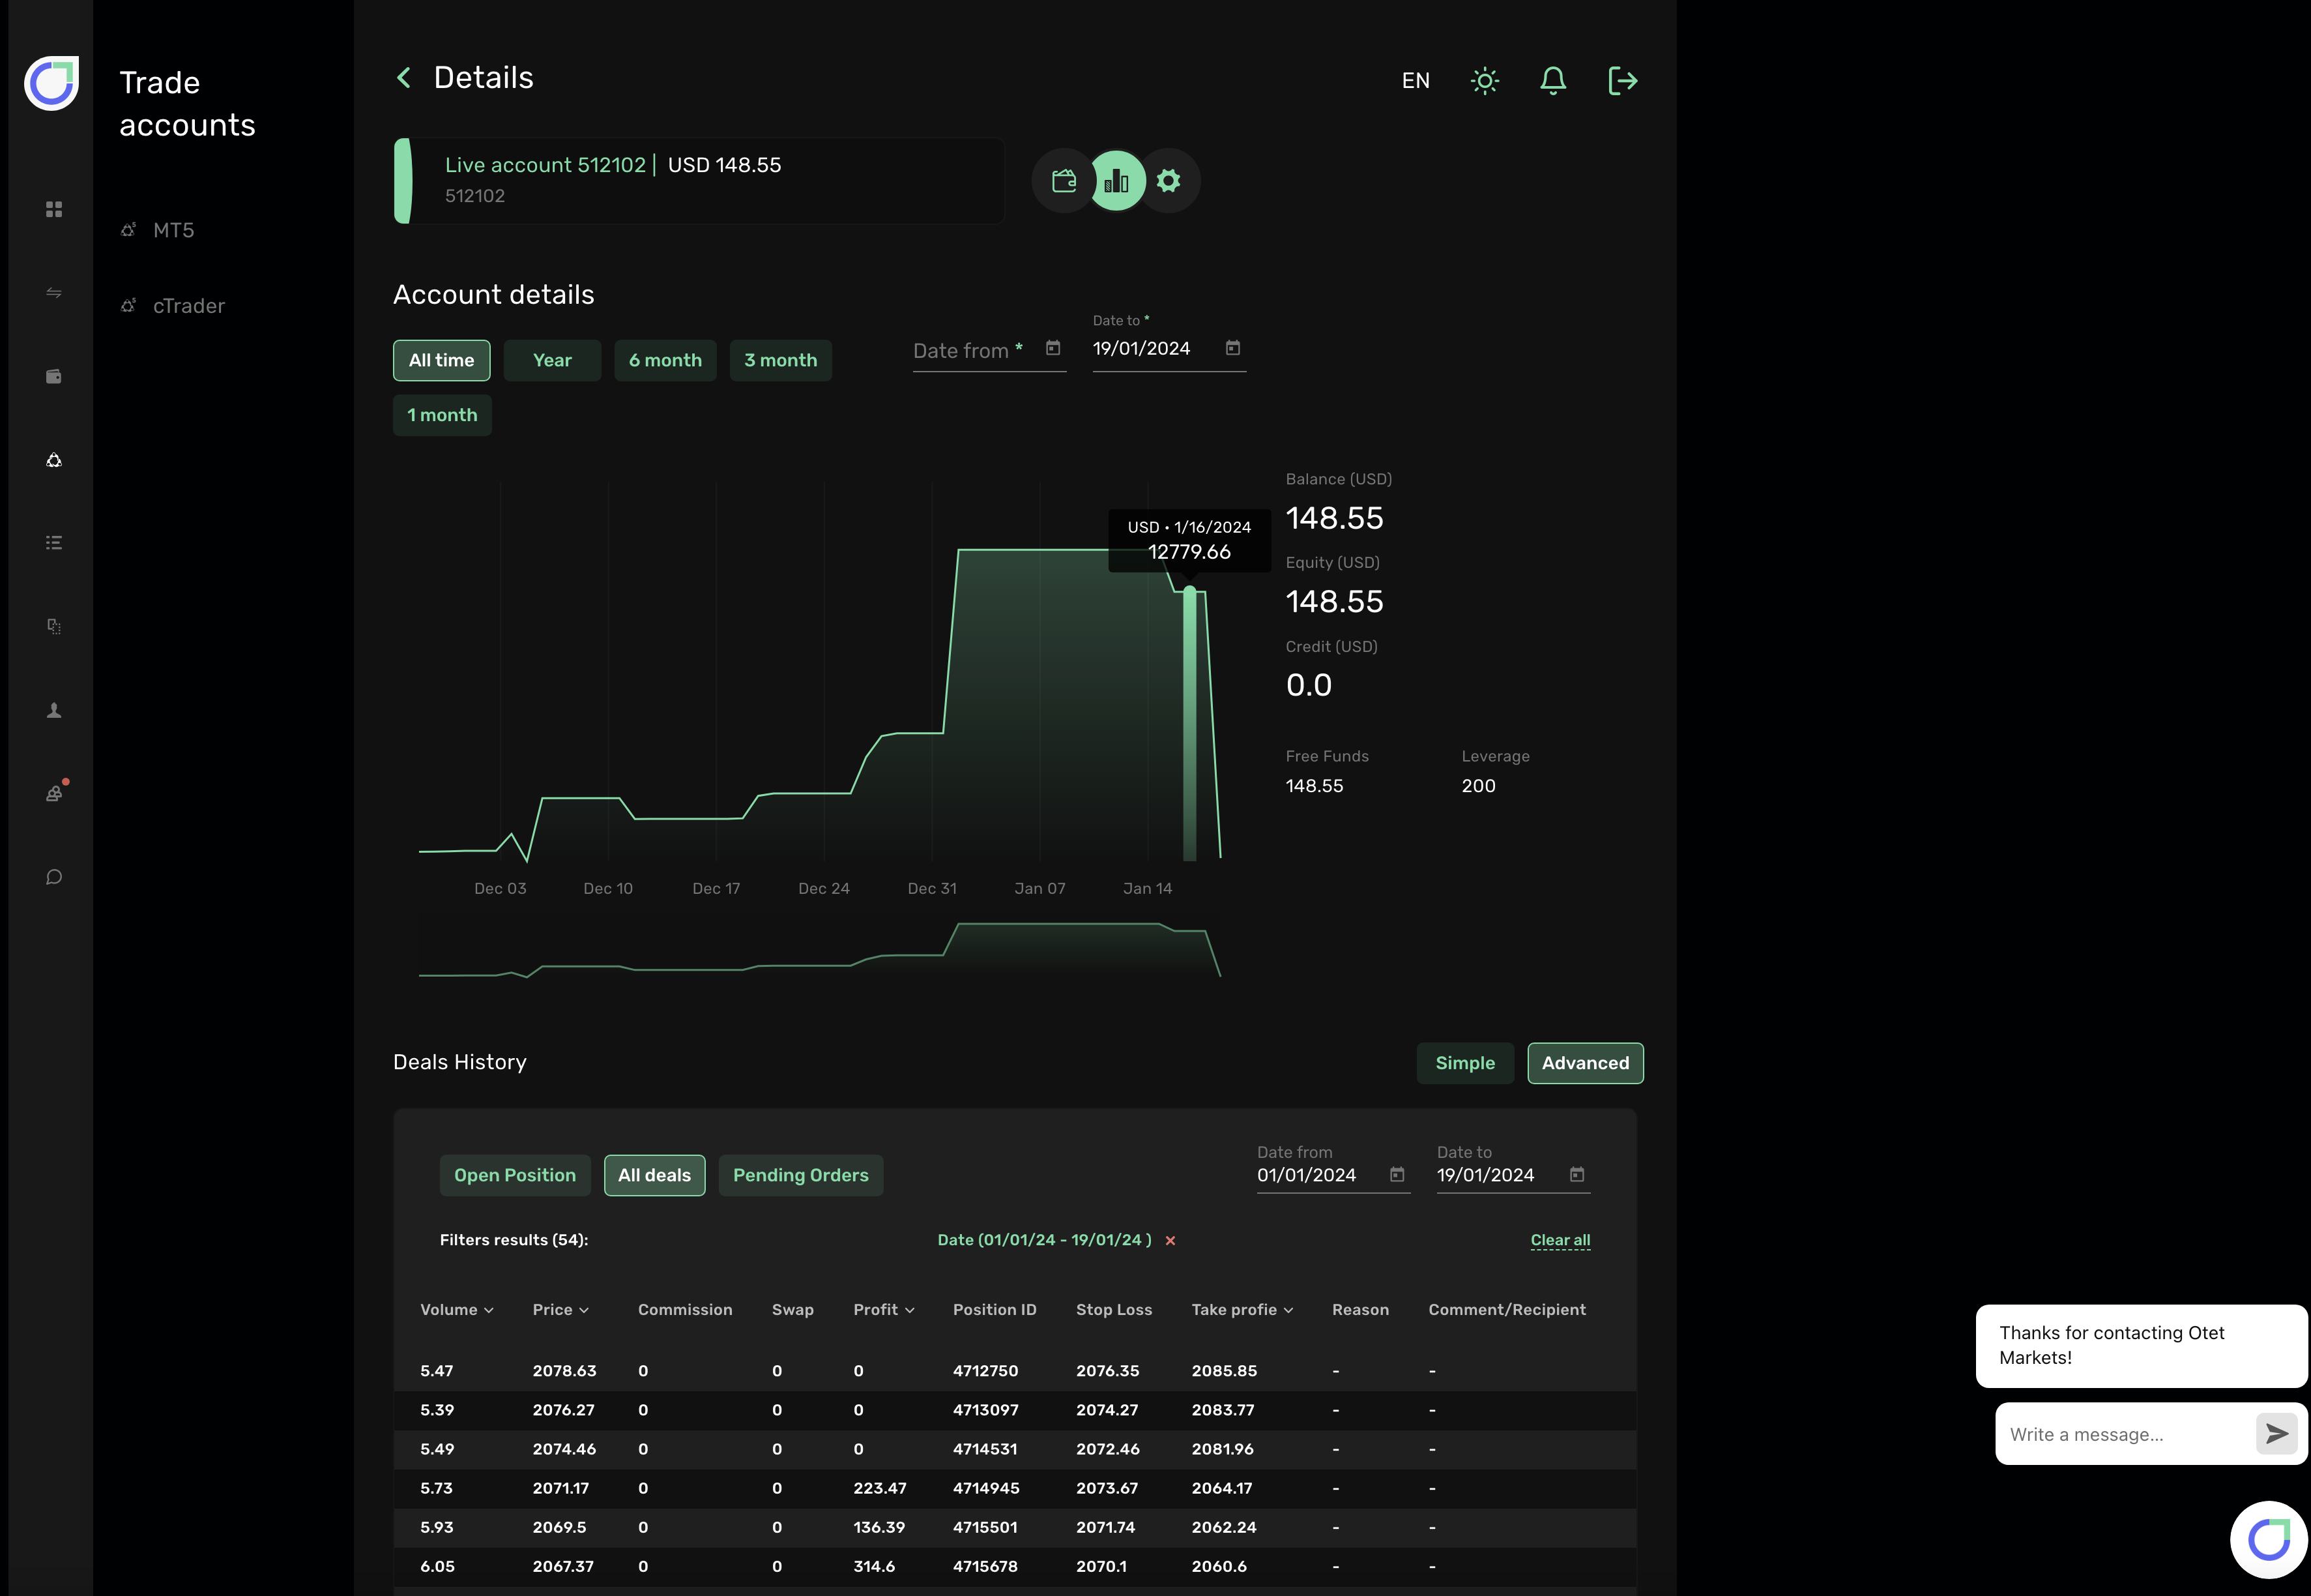Select the 6 month range button
This screenshot has width=2311, height=1596.
pyautogui.click(x=665, y=360)
